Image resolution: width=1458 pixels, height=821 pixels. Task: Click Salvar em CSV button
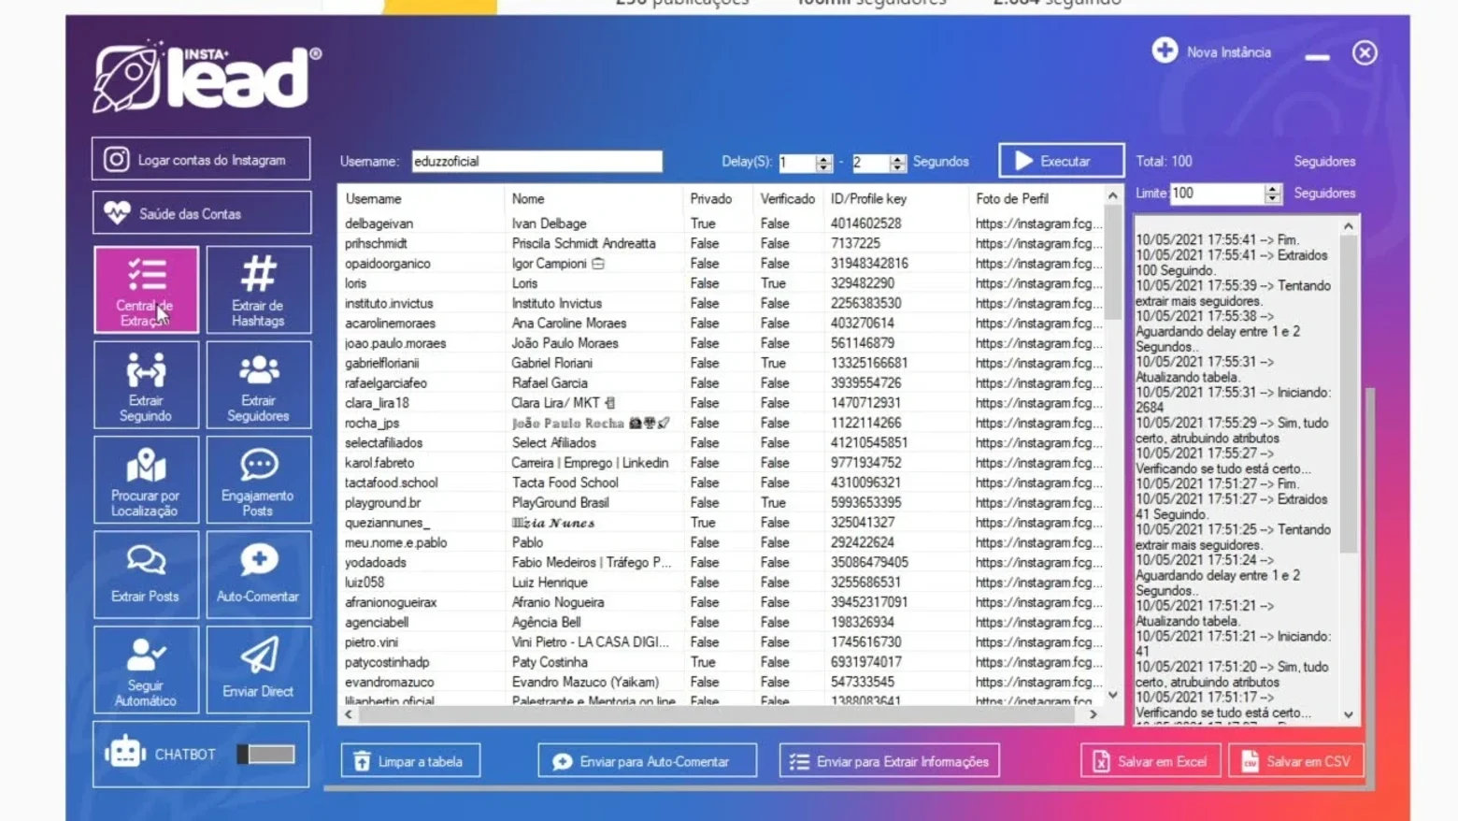1295,761
